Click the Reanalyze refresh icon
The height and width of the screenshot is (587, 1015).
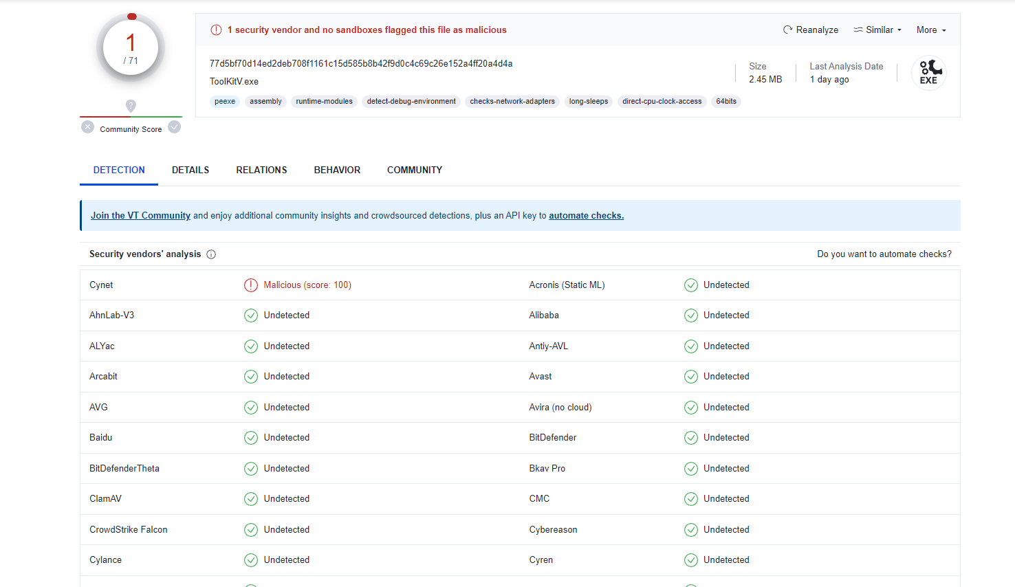pos(787,30)
